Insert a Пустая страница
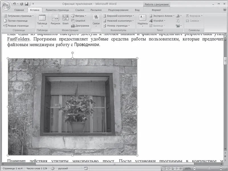 tap(16, 21)
